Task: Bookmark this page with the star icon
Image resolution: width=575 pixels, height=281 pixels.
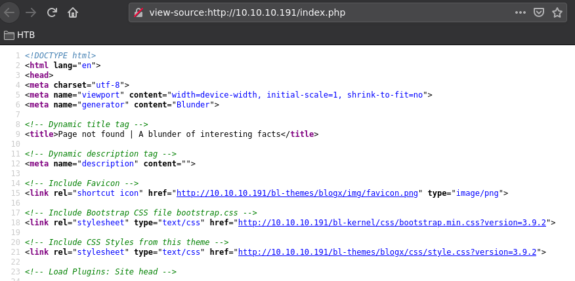Action: pos(557,12)
